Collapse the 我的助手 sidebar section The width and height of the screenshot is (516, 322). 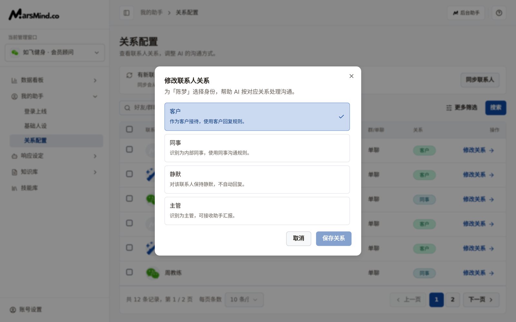(x=54, y=96)
